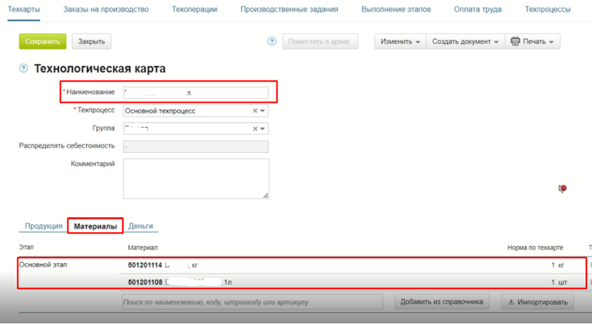
Task: Switch to the Продукция sub-tab
Action: [43, 226]
